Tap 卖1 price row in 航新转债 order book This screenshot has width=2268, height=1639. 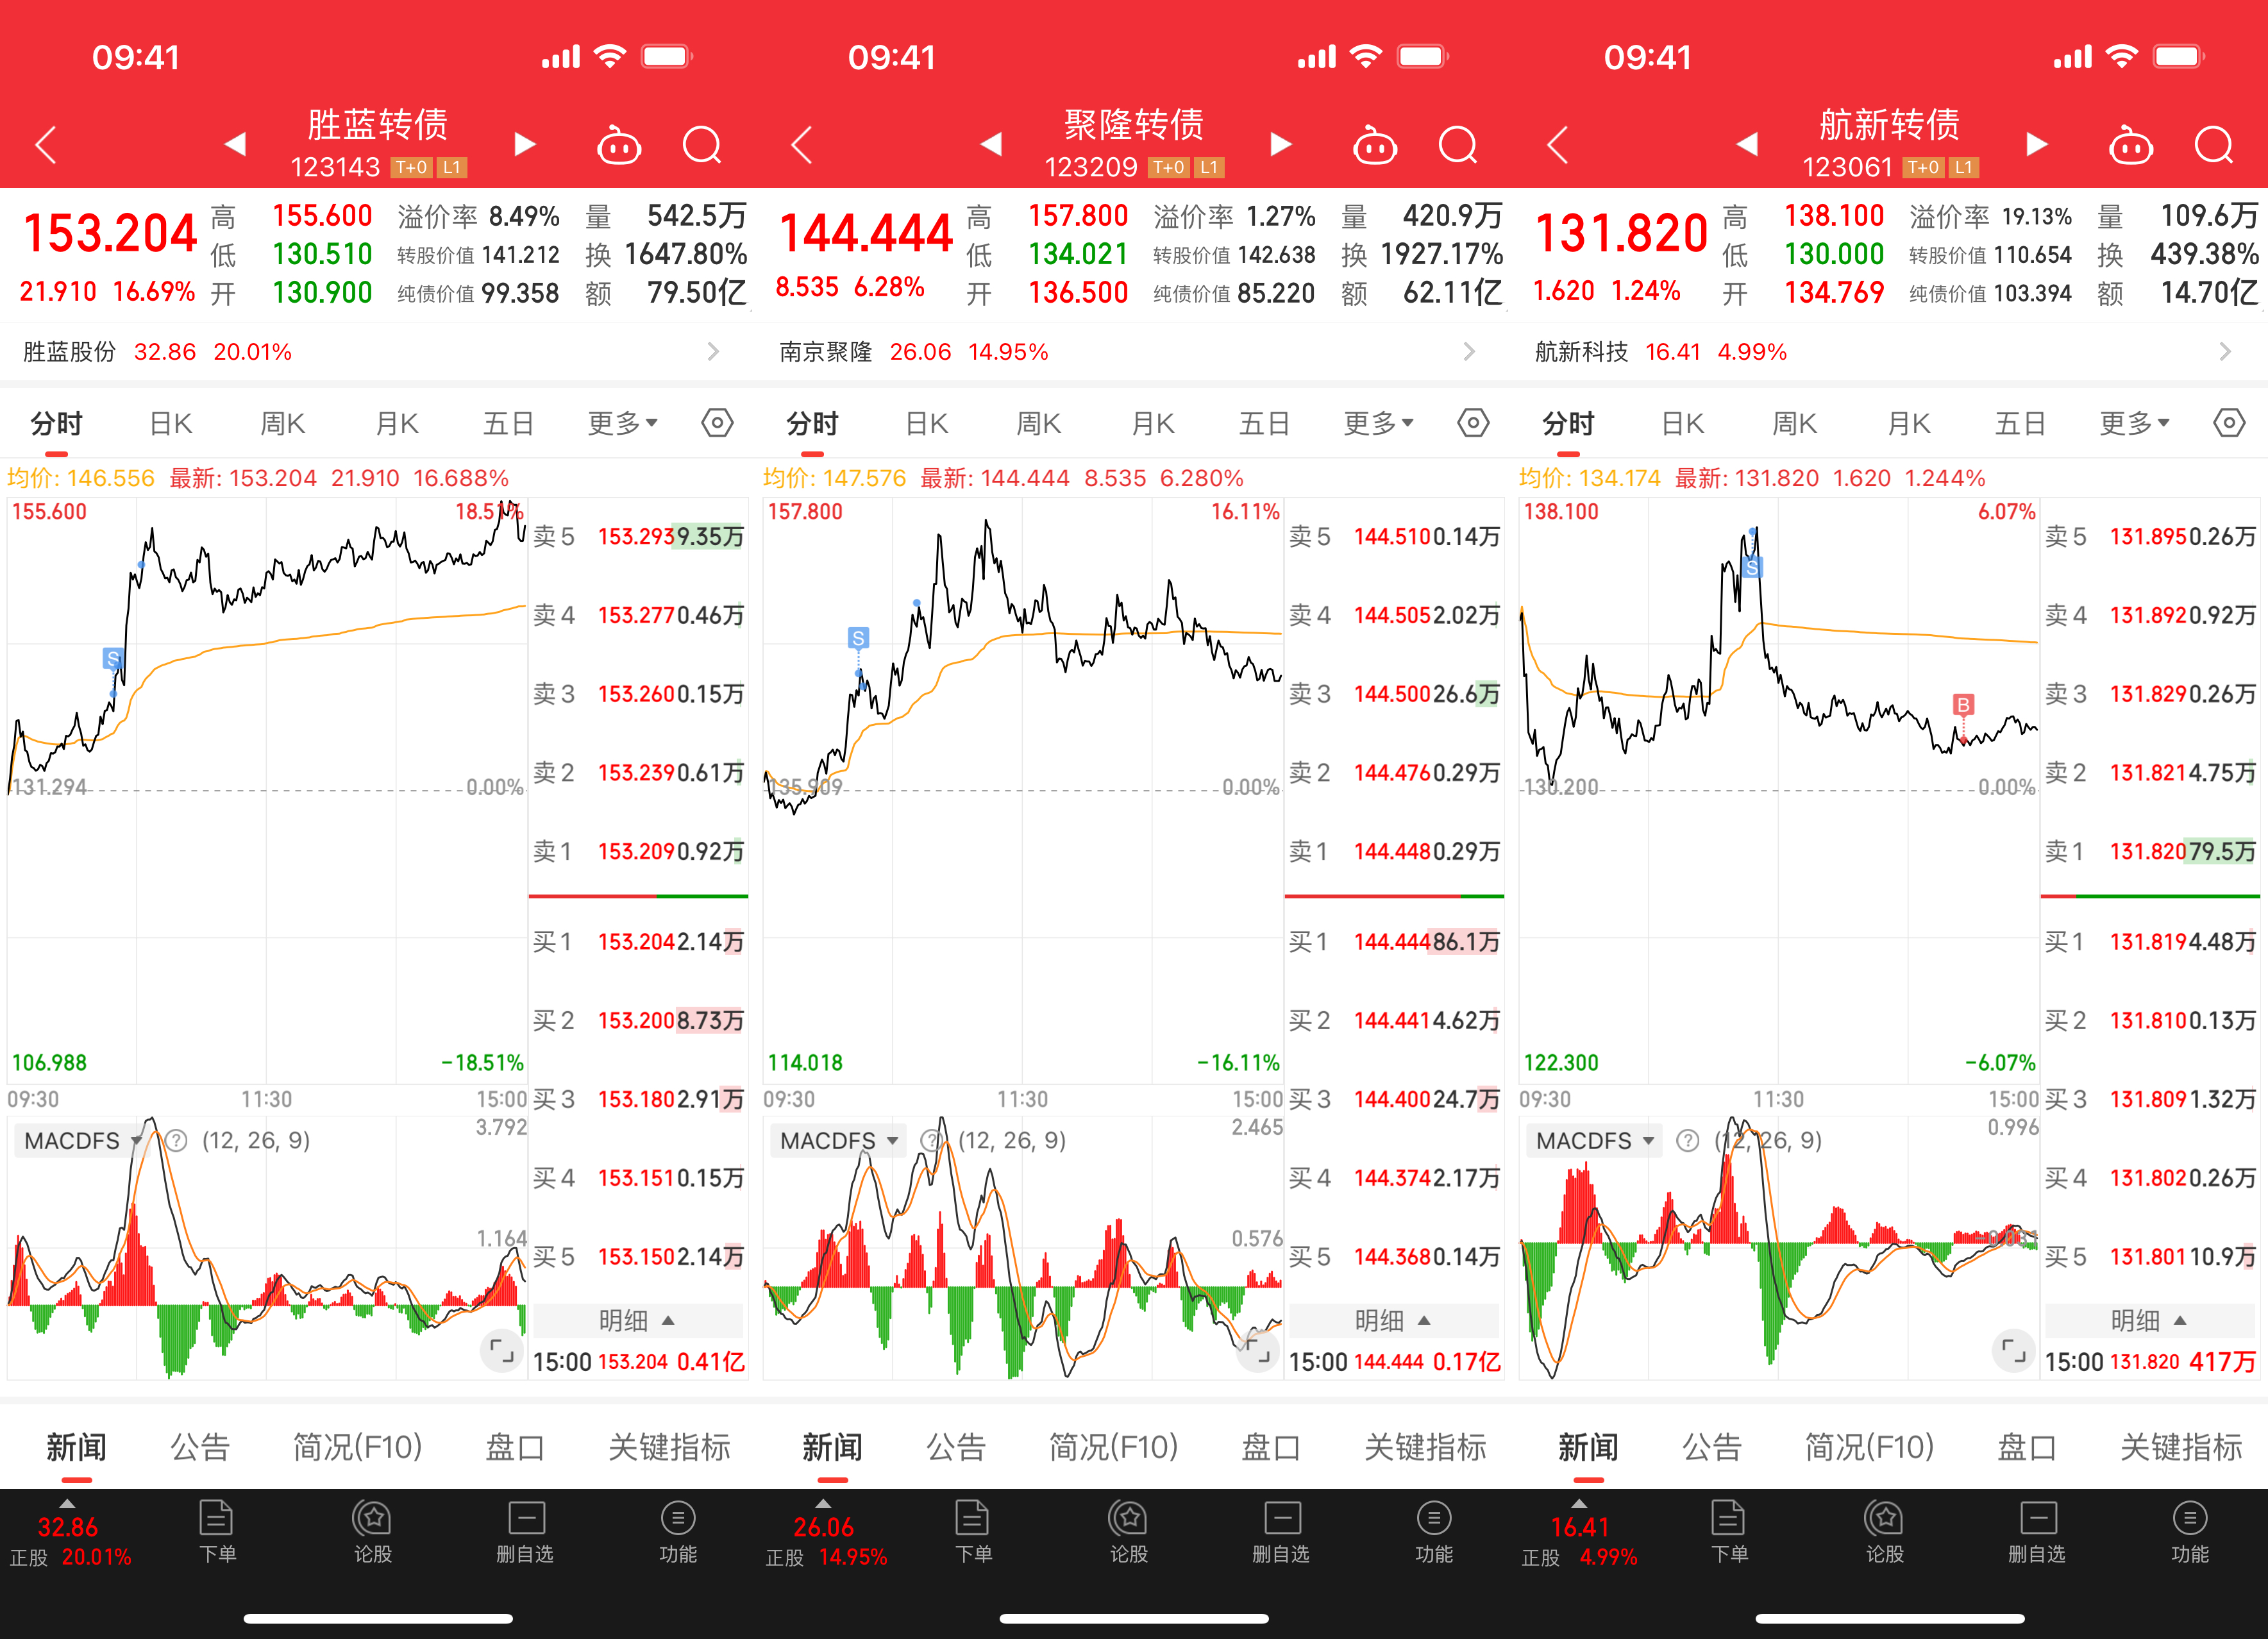point(2149,852)
